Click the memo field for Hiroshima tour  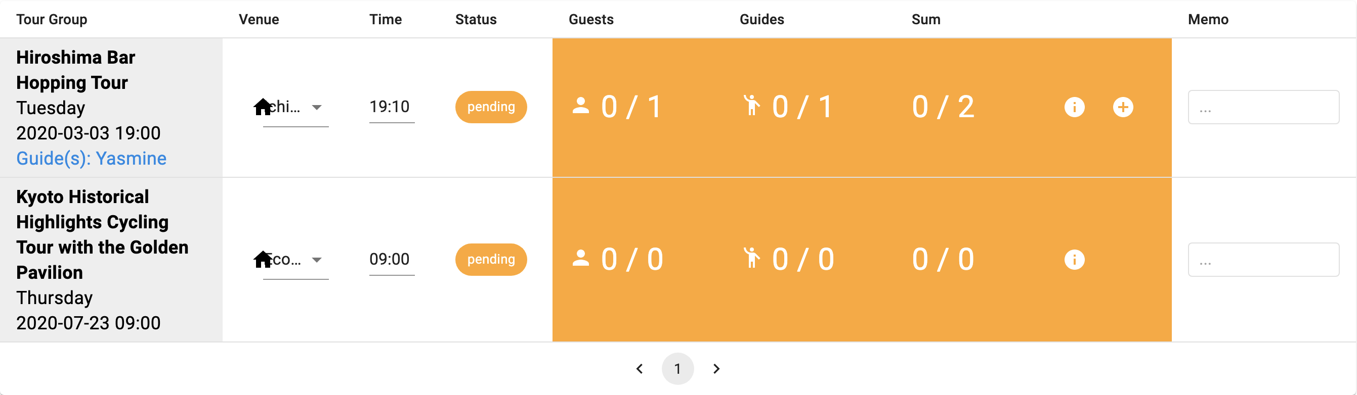click(1263, 107)
